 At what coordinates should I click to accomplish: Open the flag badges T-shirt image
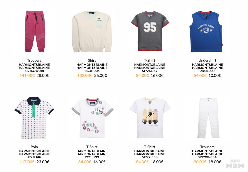pos(92,118)
